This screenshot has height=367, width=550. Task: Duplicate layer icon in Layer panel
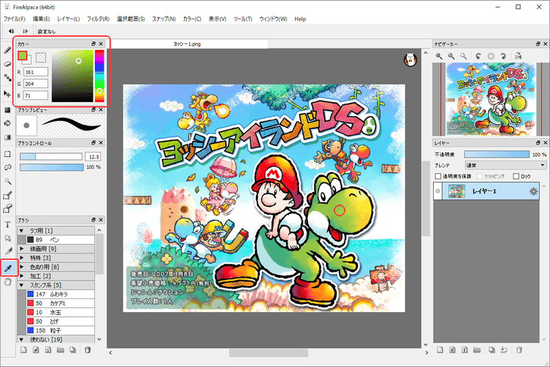coord(492,349)
